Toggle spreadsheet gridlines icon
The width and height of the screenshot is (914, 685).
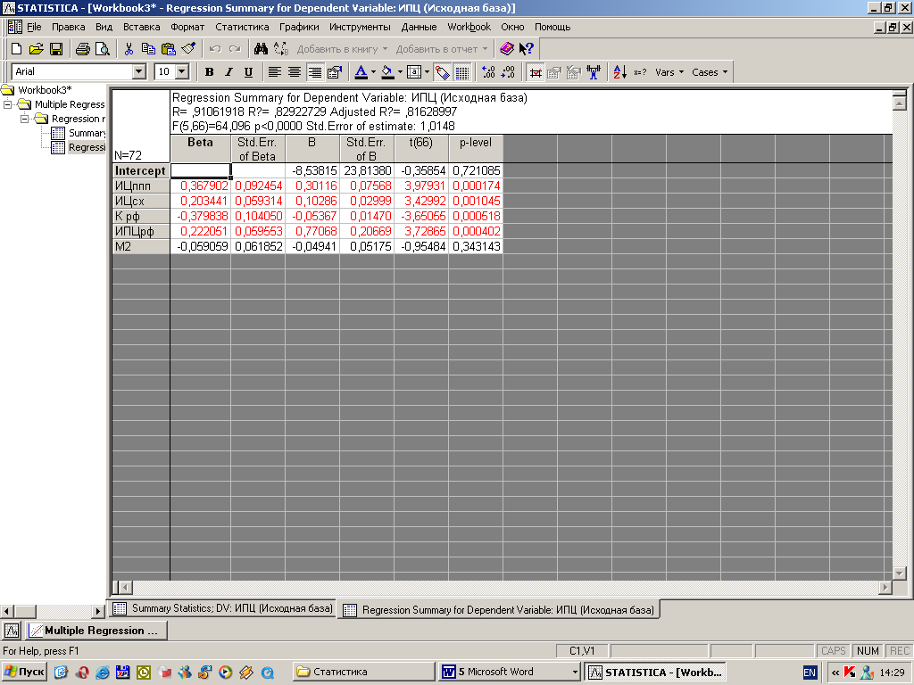pyautogui.click(x=461, y=72)
